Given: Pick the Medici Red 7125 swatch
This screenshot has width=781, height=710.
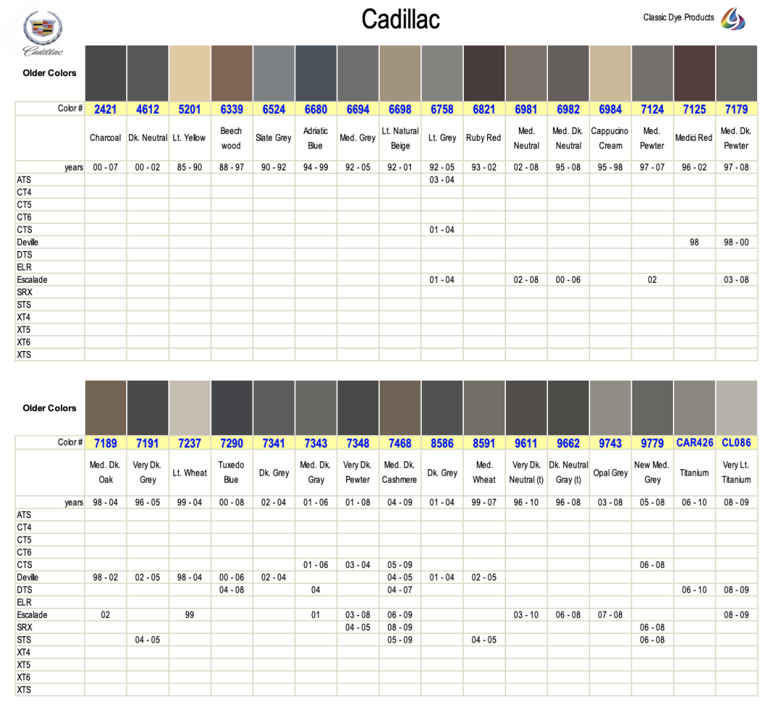Looking at the screenshot, I should pos(695,73).
